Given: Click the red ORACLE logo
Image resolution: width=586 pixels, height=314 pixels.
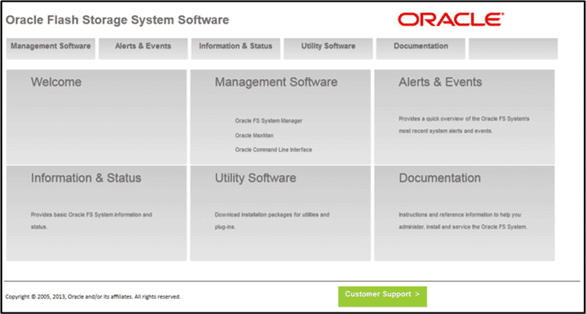Looking at the screenshot, I should coord(450,19).
